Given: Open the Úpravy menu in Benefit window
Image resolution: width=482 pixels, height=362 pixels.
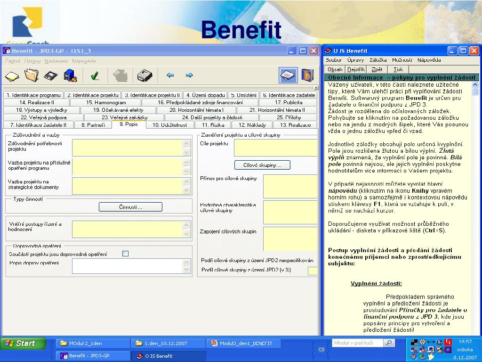Looking at the screenshot, I should (x=32, y=61).
